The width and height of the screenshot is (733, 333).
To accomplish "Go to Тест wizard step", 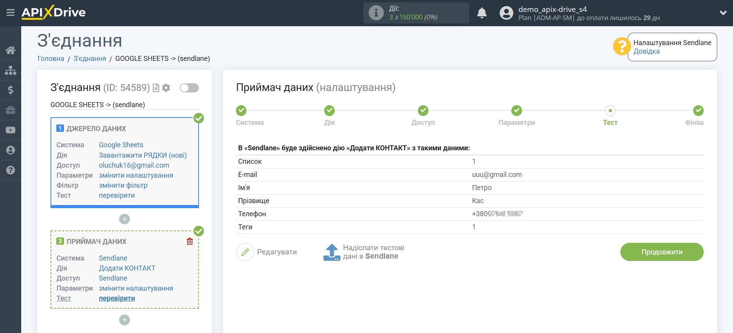I will (610, 111).
